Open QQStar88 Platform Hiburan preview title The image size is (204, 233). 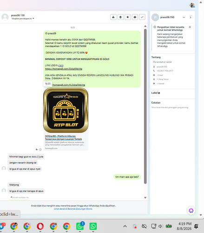pos(63,137)
